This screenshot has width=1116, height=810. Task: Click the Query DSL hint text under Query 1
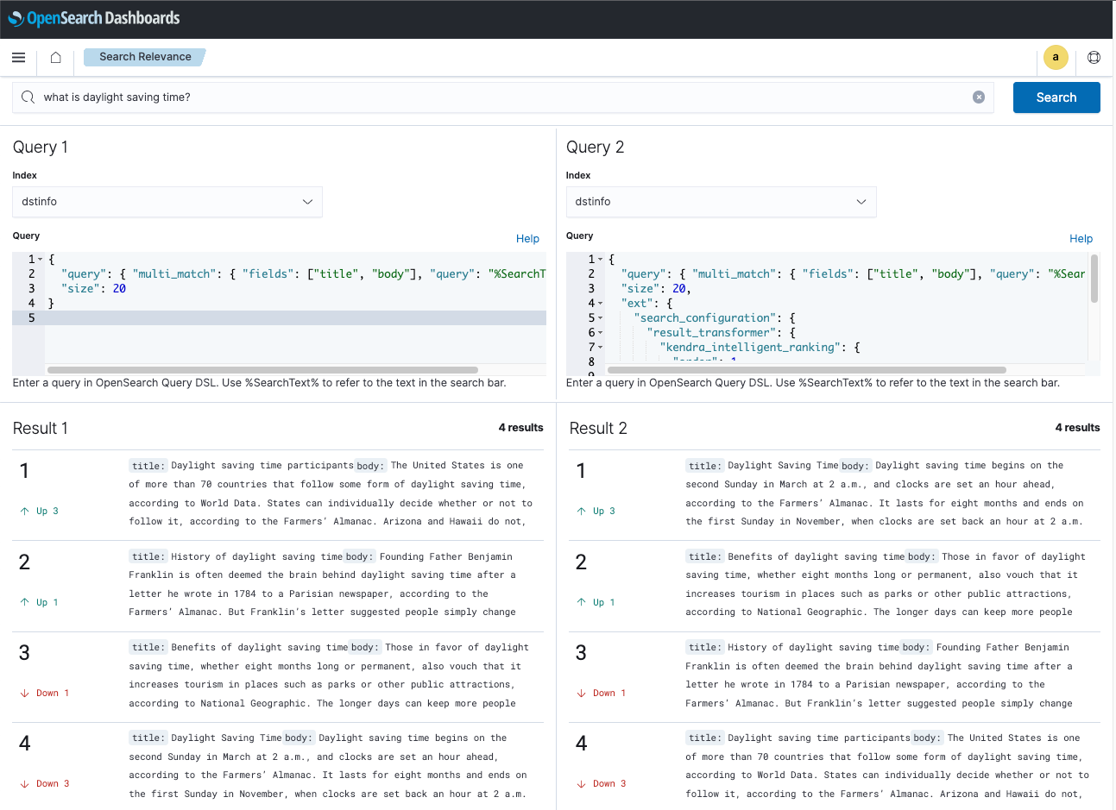click(260, 383)
